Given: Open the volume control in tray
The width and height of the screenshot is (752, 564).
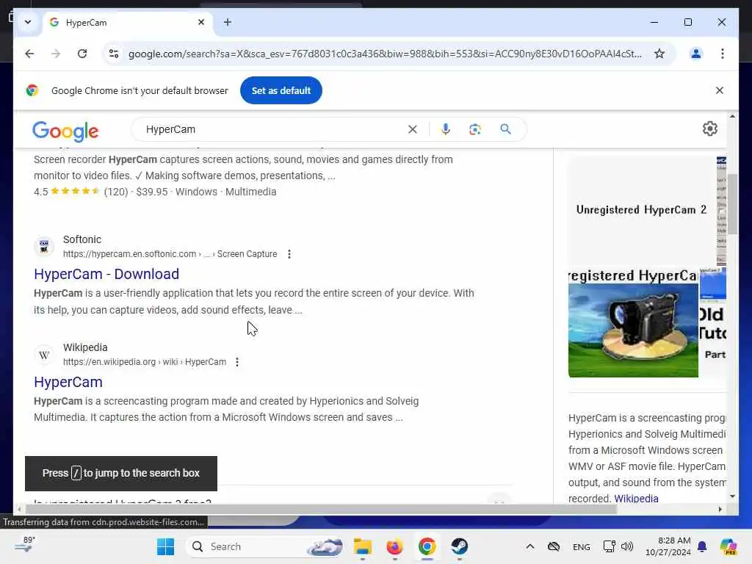Looking at the screenshot, I should 627,546.
